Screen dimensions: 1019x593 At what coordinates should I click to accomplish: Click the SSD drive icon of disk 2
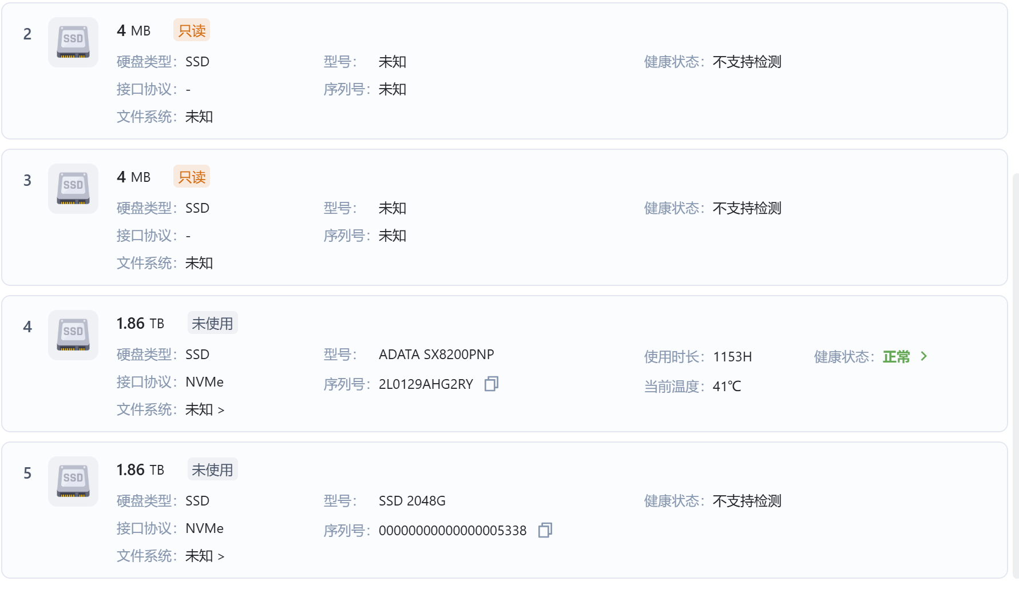click(73, 42)
